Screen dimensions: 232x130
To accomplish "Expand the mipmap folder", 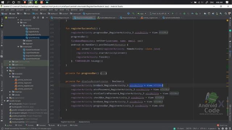I will coord(10,92).
